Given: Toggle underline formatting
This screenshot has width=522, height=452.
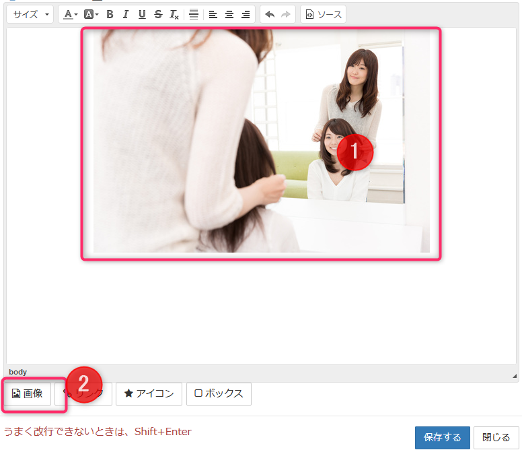Looking at the screenshot, I should coord(141,14).
